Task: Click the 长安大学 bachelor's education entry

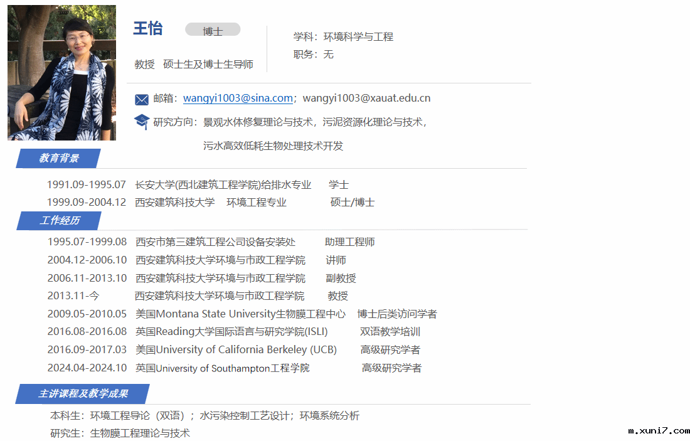Action: click(223, 184)
